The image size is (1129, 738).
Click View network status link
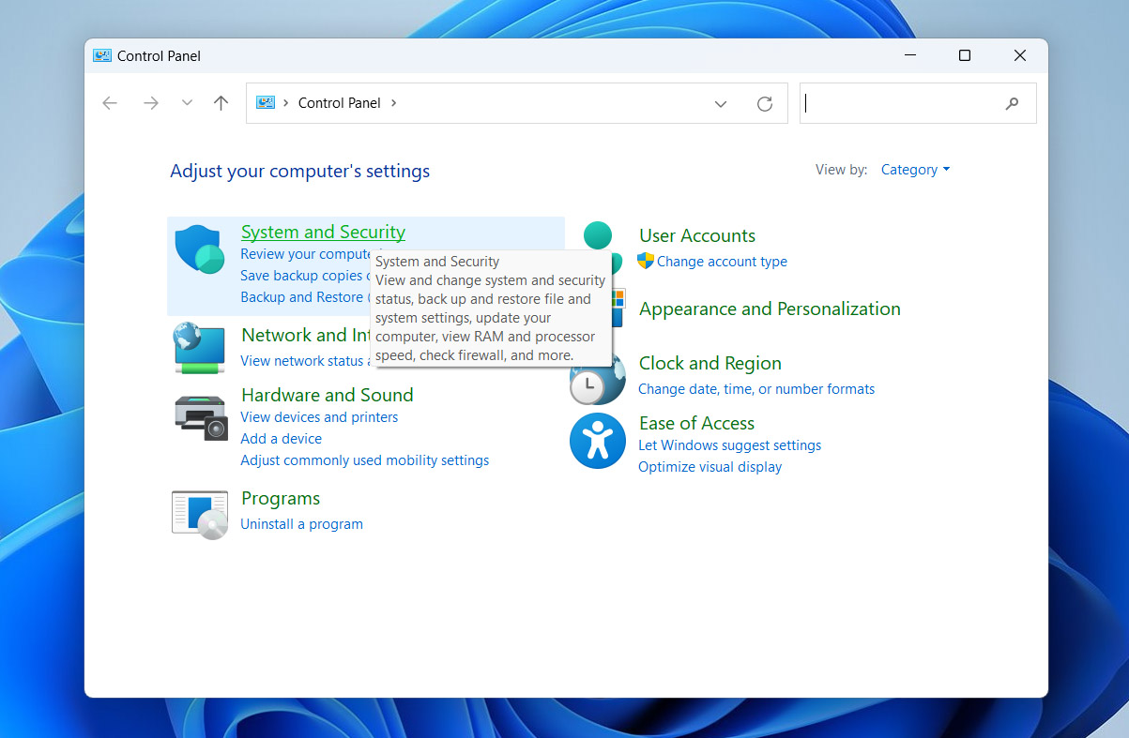point(304,361)
